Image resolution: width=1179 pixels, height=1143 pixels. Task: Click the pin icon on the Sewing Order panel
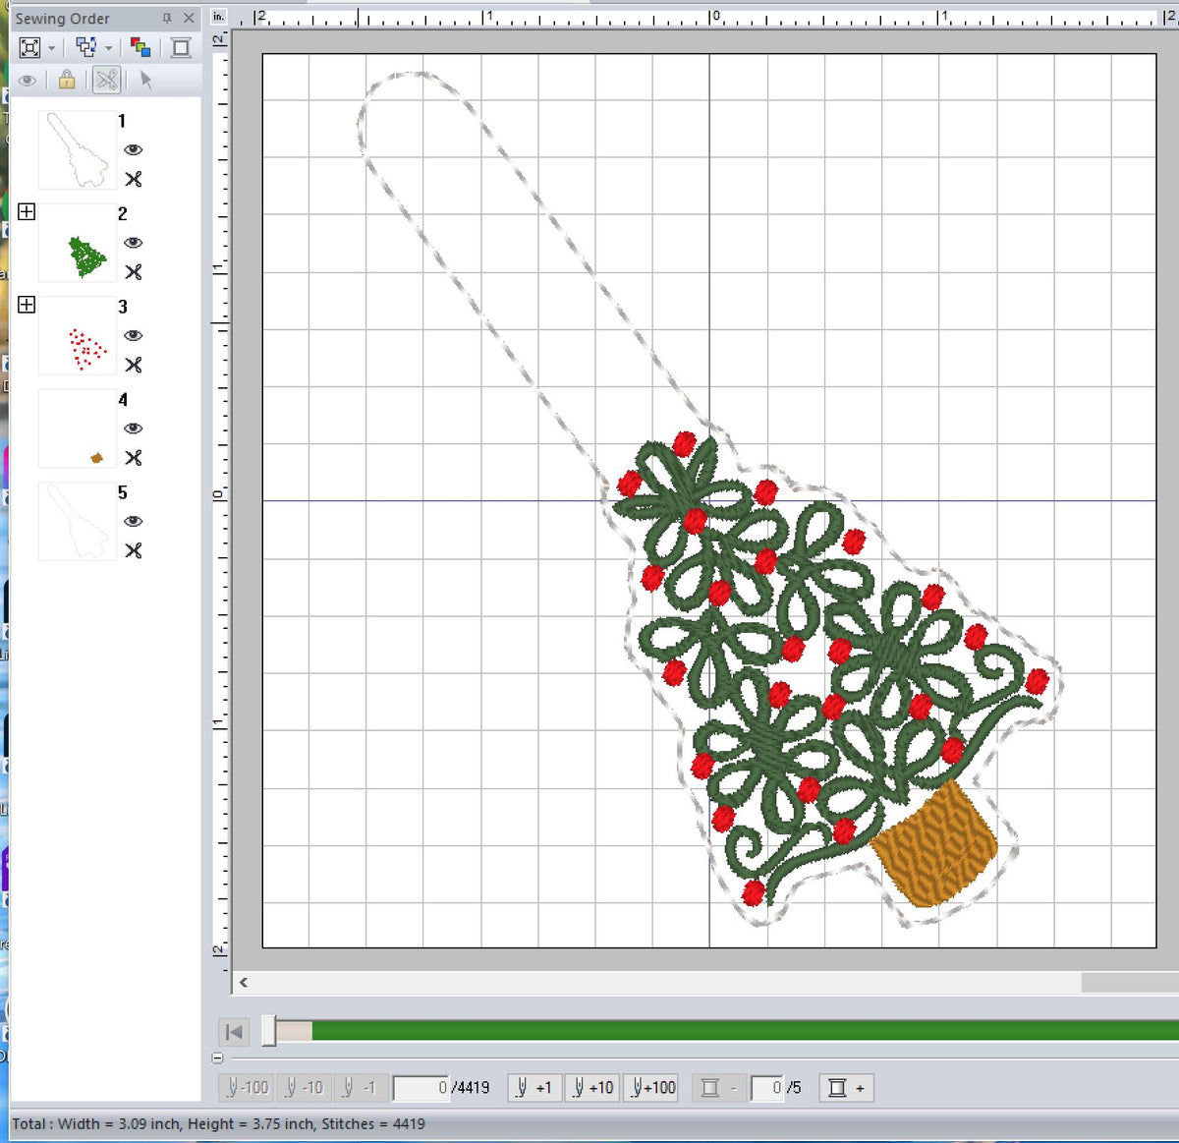coord(169,18)
